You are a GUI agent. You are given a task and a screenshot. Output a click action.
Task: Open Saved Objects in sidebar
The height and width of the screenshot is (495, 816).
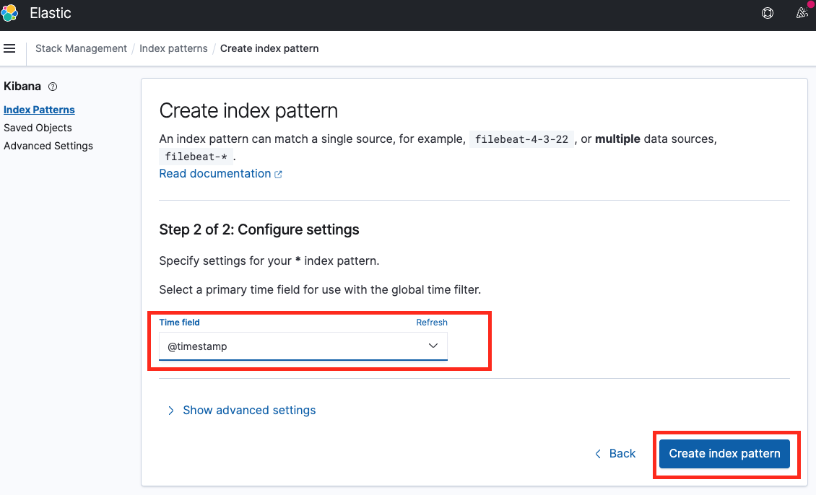point(38,128)
